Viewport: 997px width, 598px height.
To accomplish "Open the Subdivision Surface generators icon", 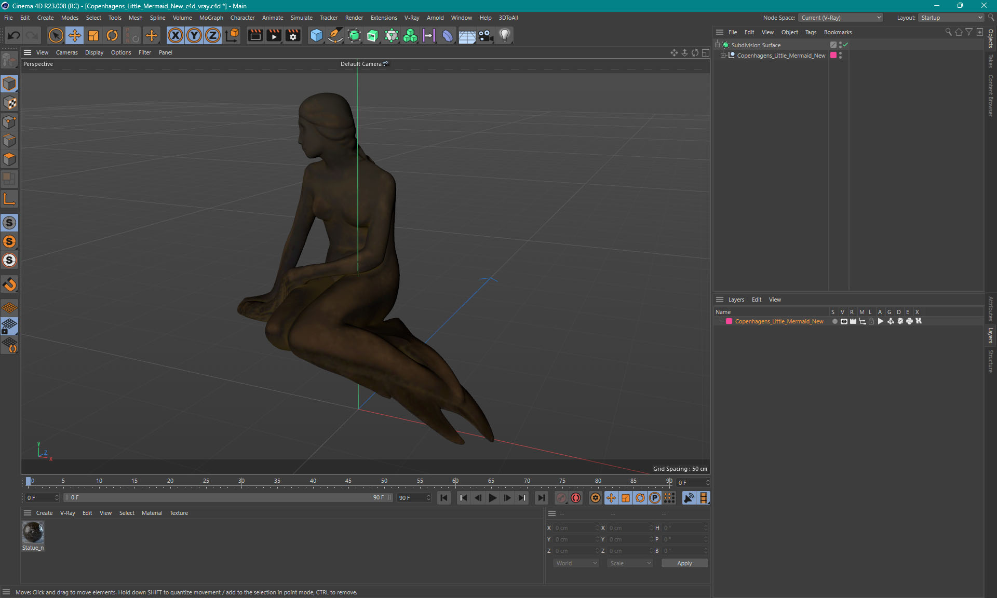I will tap(354, 35).
